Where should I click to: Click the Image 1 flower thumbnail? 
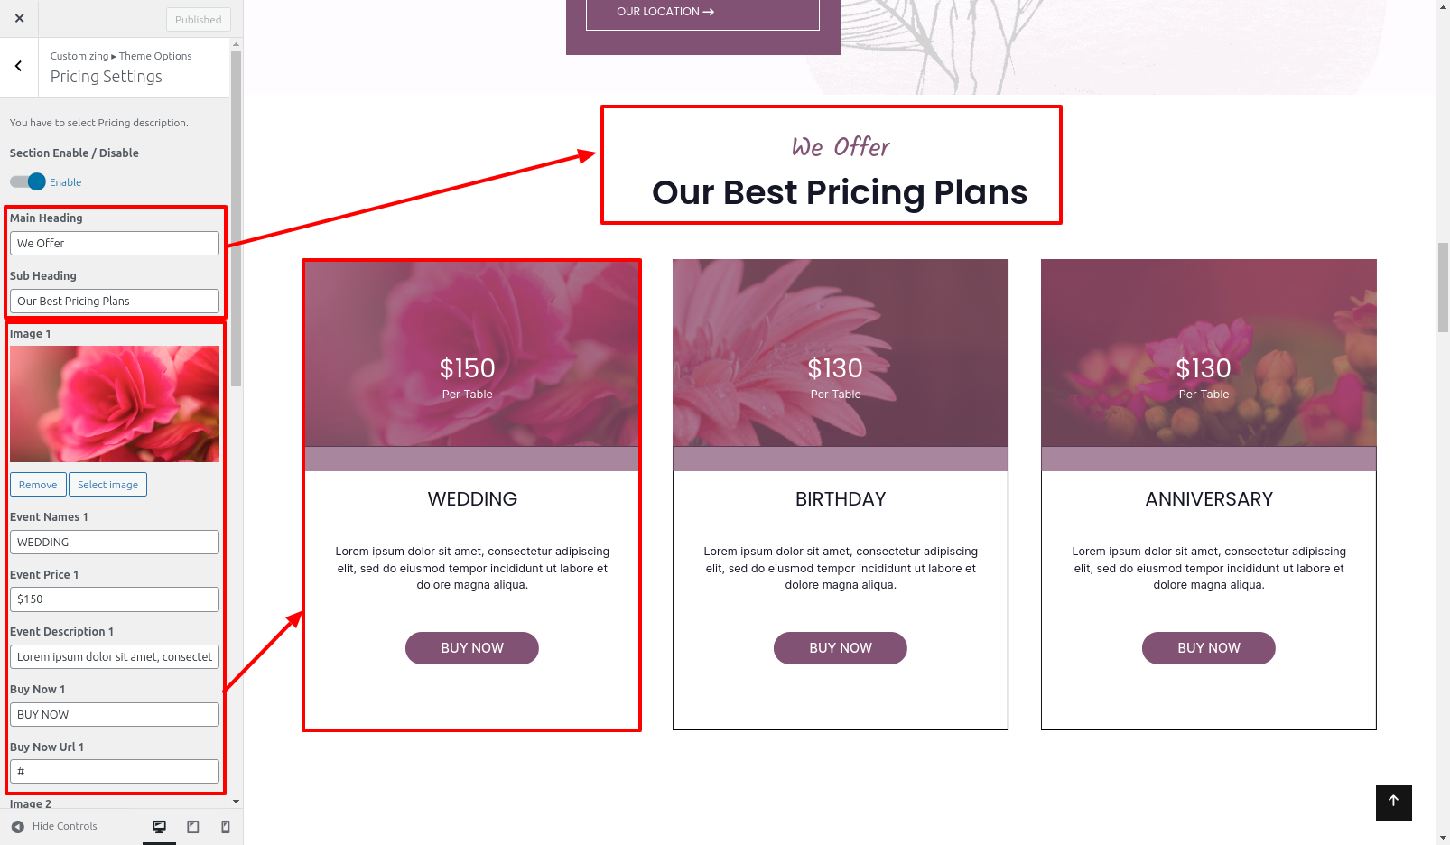115,404
